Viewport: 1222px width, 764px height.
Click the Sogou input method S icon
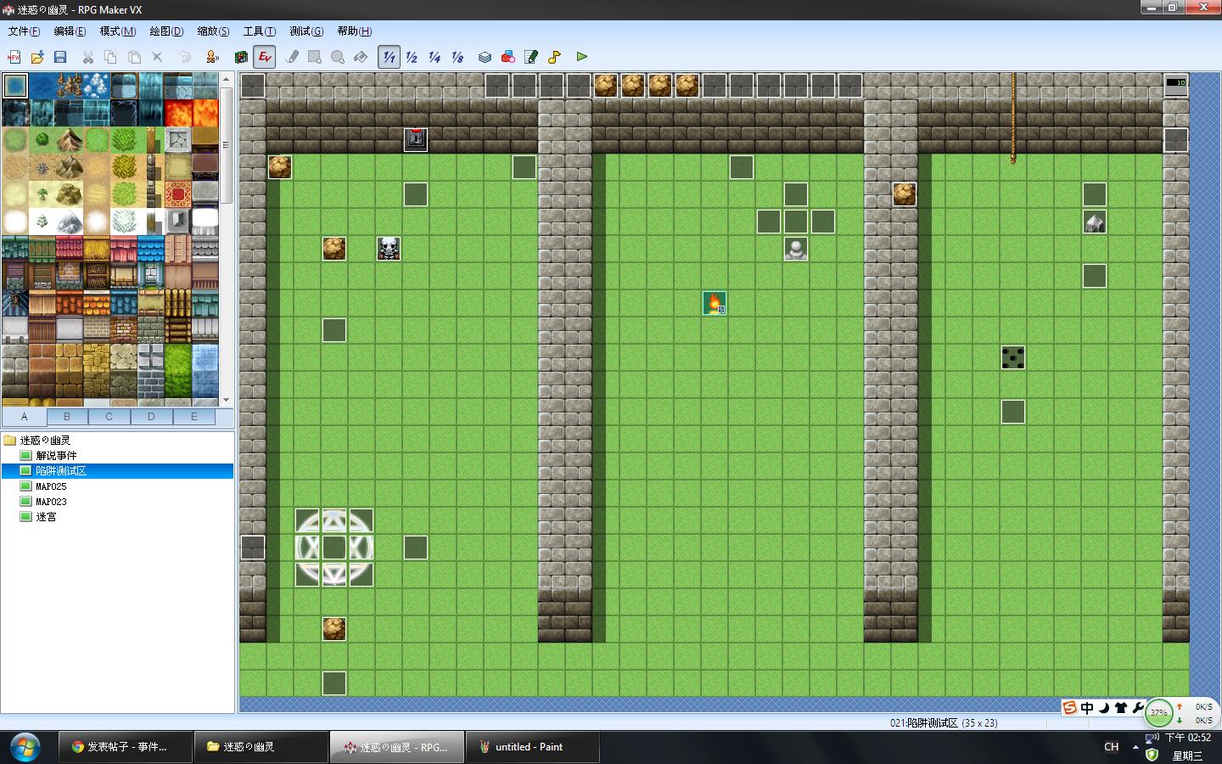pyautogui.click(x=1070, y=708)
